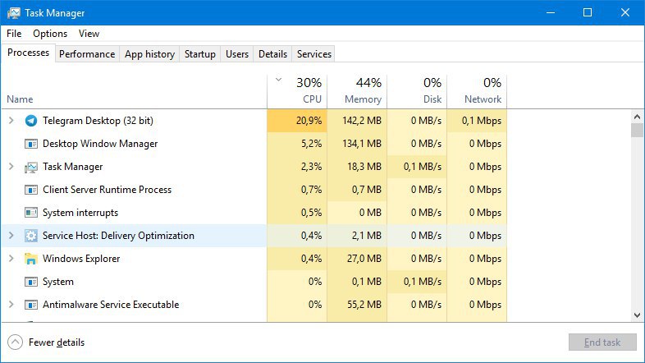Sort by the 0% Disk column header
This screenshot has width=645, height=363.
click(x=417, y=91)
